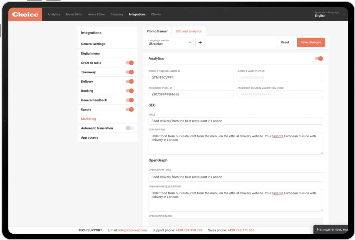Click the Choice logo
The height and width of the screenshot is (240, 355).
click(25, 14)
